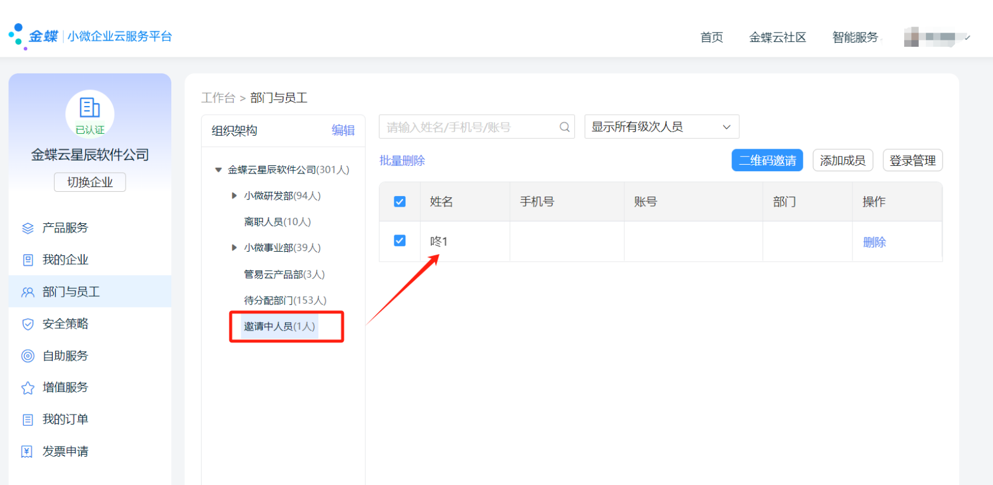Open the 显示所有级次人员 dropdown
Viewport: 993px width, 485px height.
[x=662, y=127]
